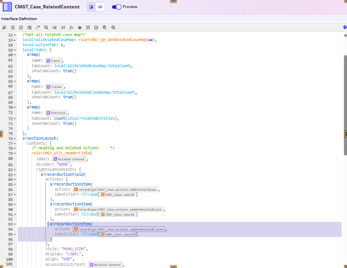347x268 pixels.
Task: Collapse a!sectionLayout fold at line 76
Action: (15, 139)
